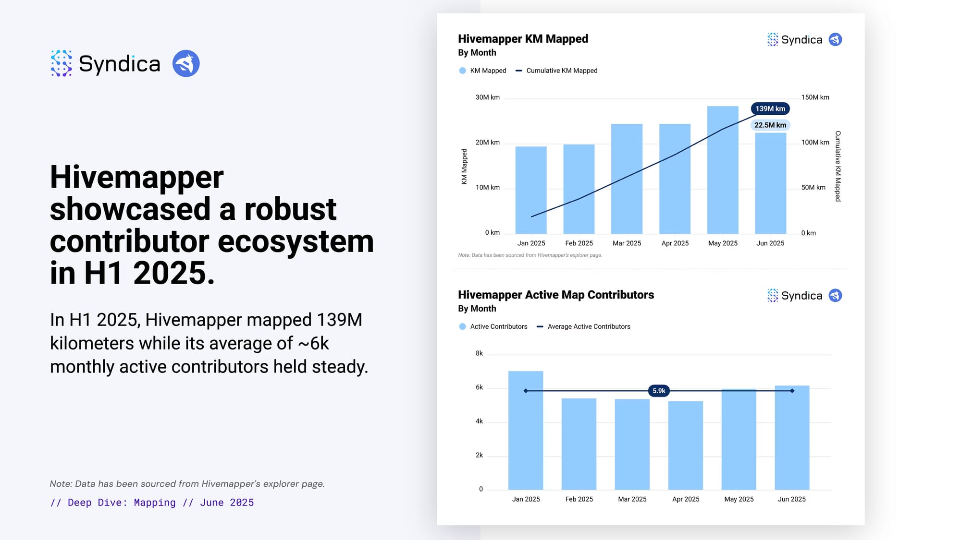961x540 pixels.
Task: Click the May 2025 bar in KM Mapped chart
Action: pyautogui.click(x=722, y=182)
